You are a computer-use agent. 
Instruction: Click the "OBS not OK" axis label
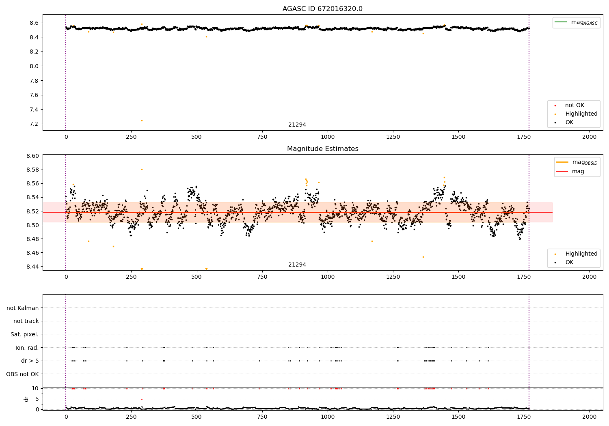(x=23, y=374)
